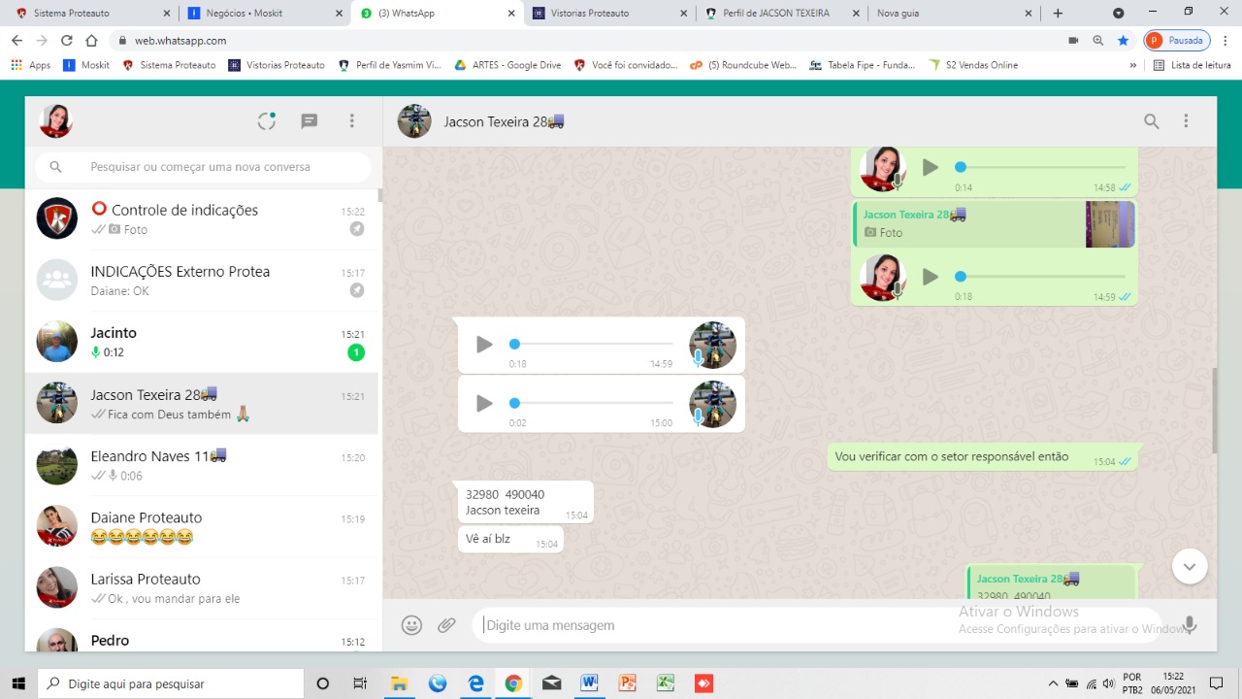Viewport: 1242px width, 699px height.
Task: Click the seek bar of the 0:18 received audio
Action: pos(593,345)
